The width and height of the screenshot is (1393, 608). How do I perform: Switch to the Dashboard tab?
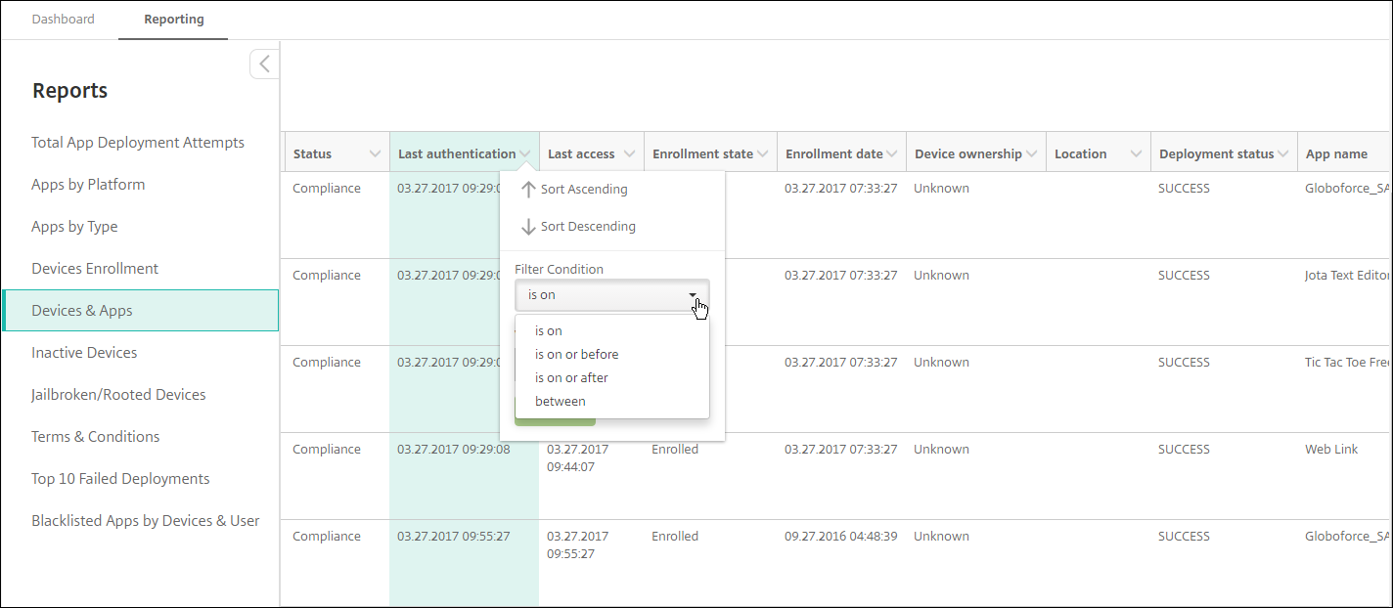pyautogui.click(x=64, y=20)
